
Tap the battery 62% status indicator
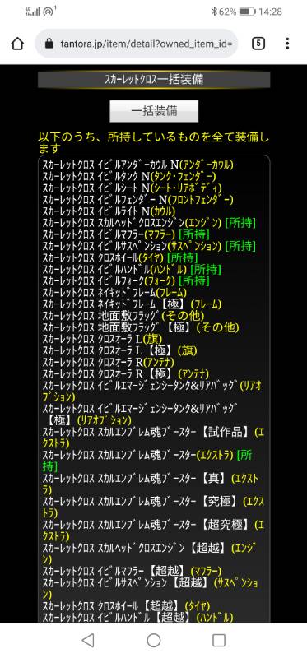click(237, 12)
